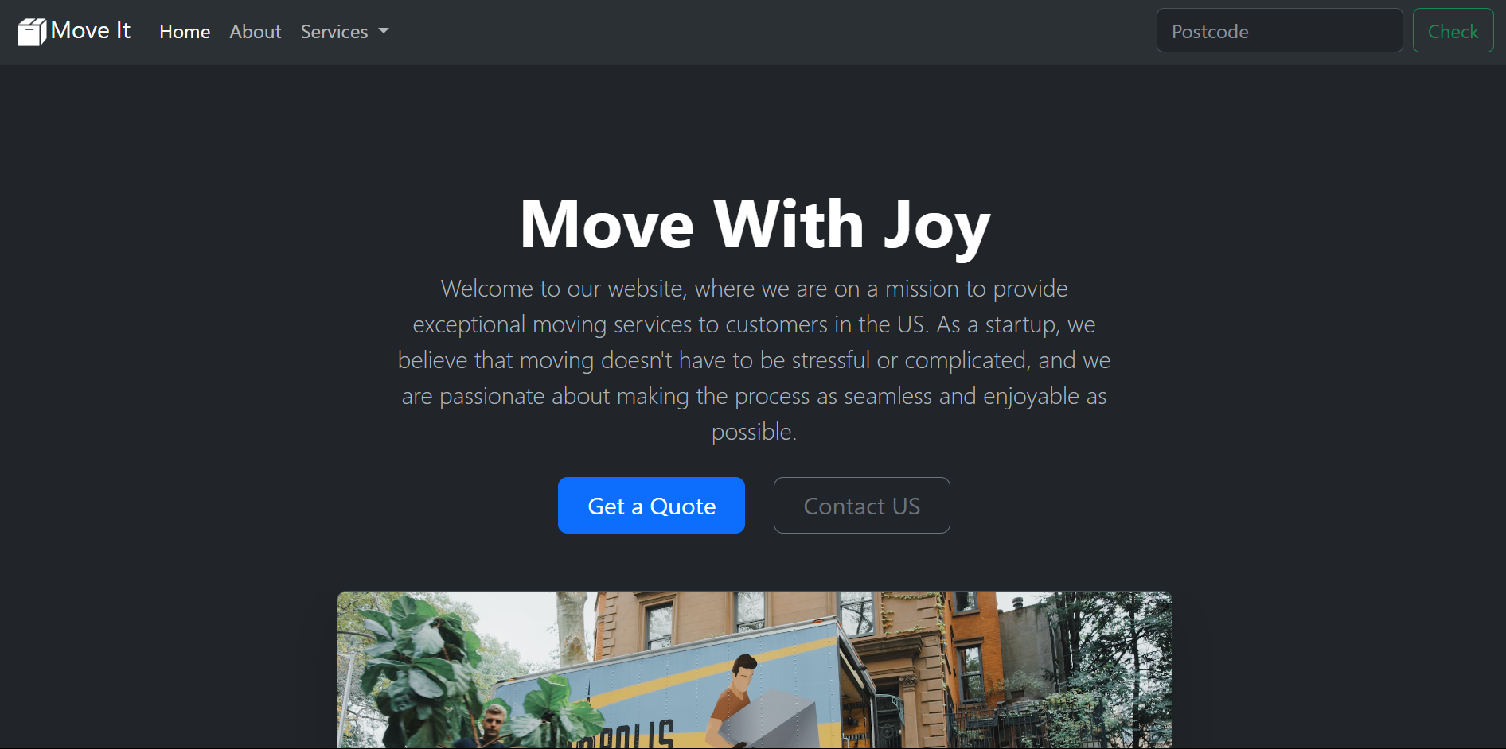Click the Services dropdown caret arrow
Screen dimensions: 1506x749
[384, 32]
